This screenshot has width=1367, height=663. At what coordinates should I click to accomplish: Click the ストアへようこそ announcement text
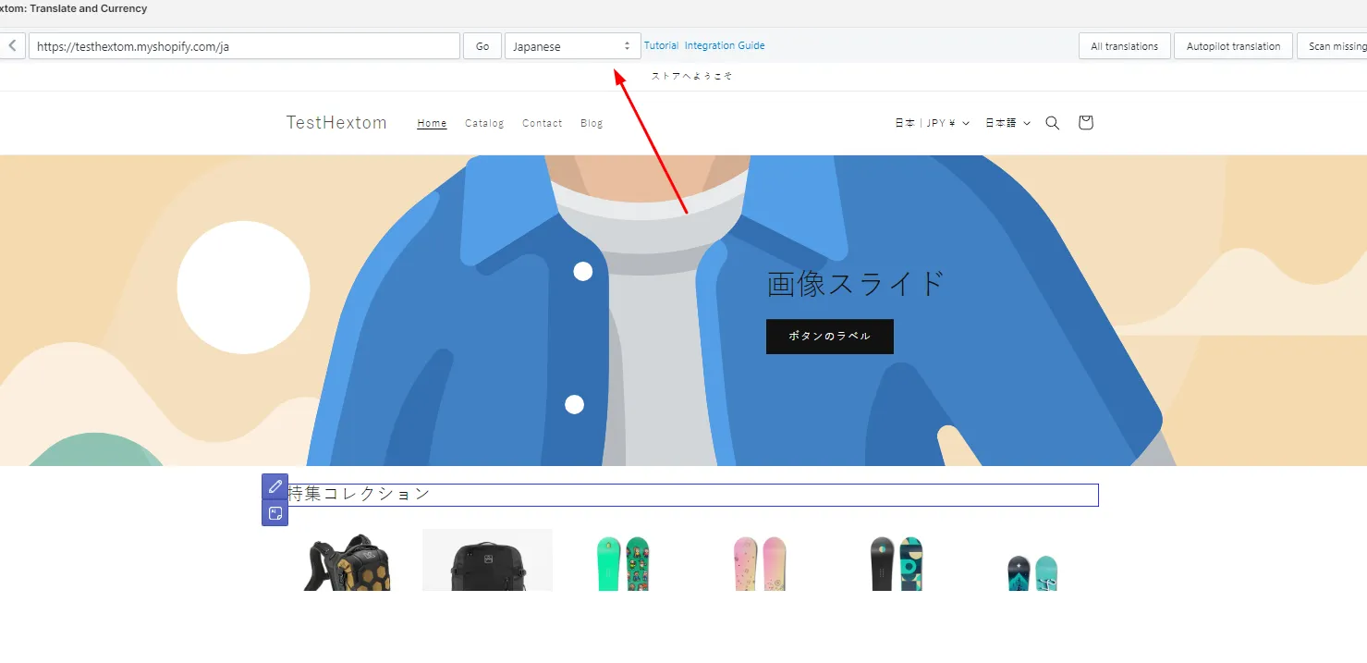click(x=691, y=76)
